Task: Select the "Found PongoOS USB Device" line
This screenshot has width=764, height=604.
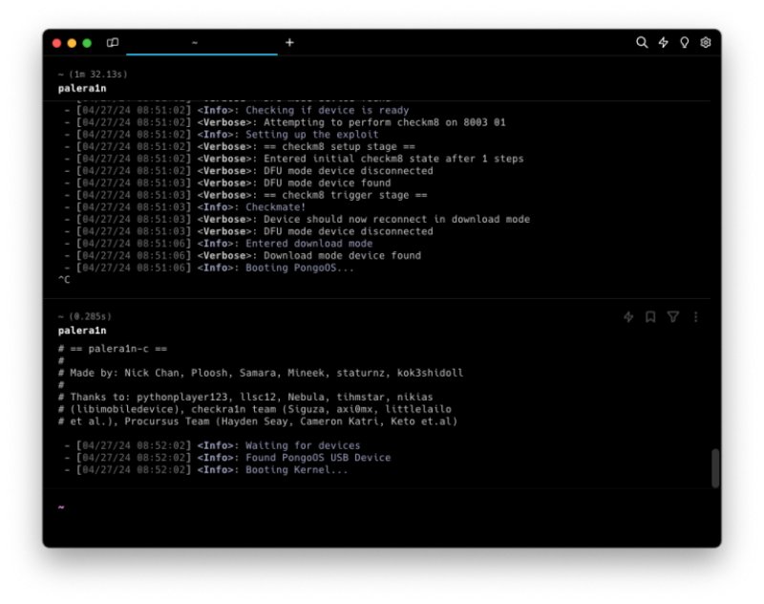Action: click(x=227, y=458)
